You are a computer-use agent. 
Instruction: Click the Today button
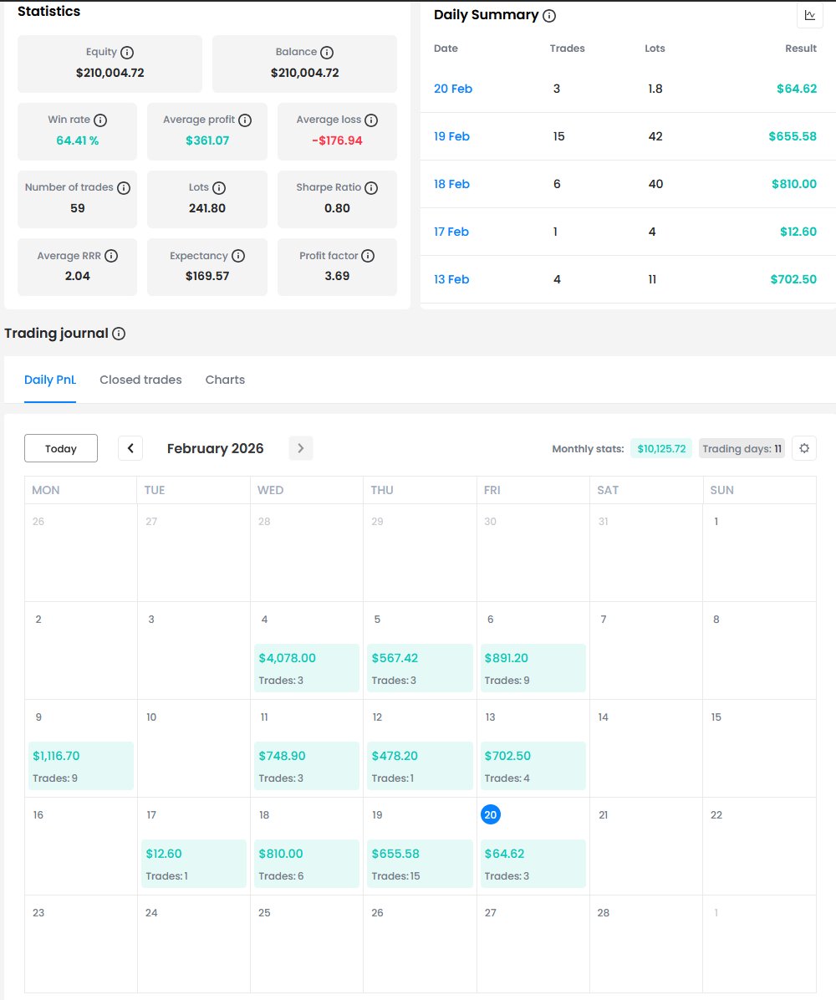pos(60,448)
